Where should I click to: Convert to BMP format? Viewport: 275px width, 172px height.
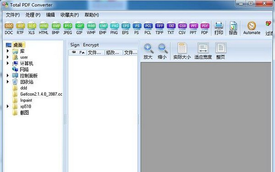point(56,29)
